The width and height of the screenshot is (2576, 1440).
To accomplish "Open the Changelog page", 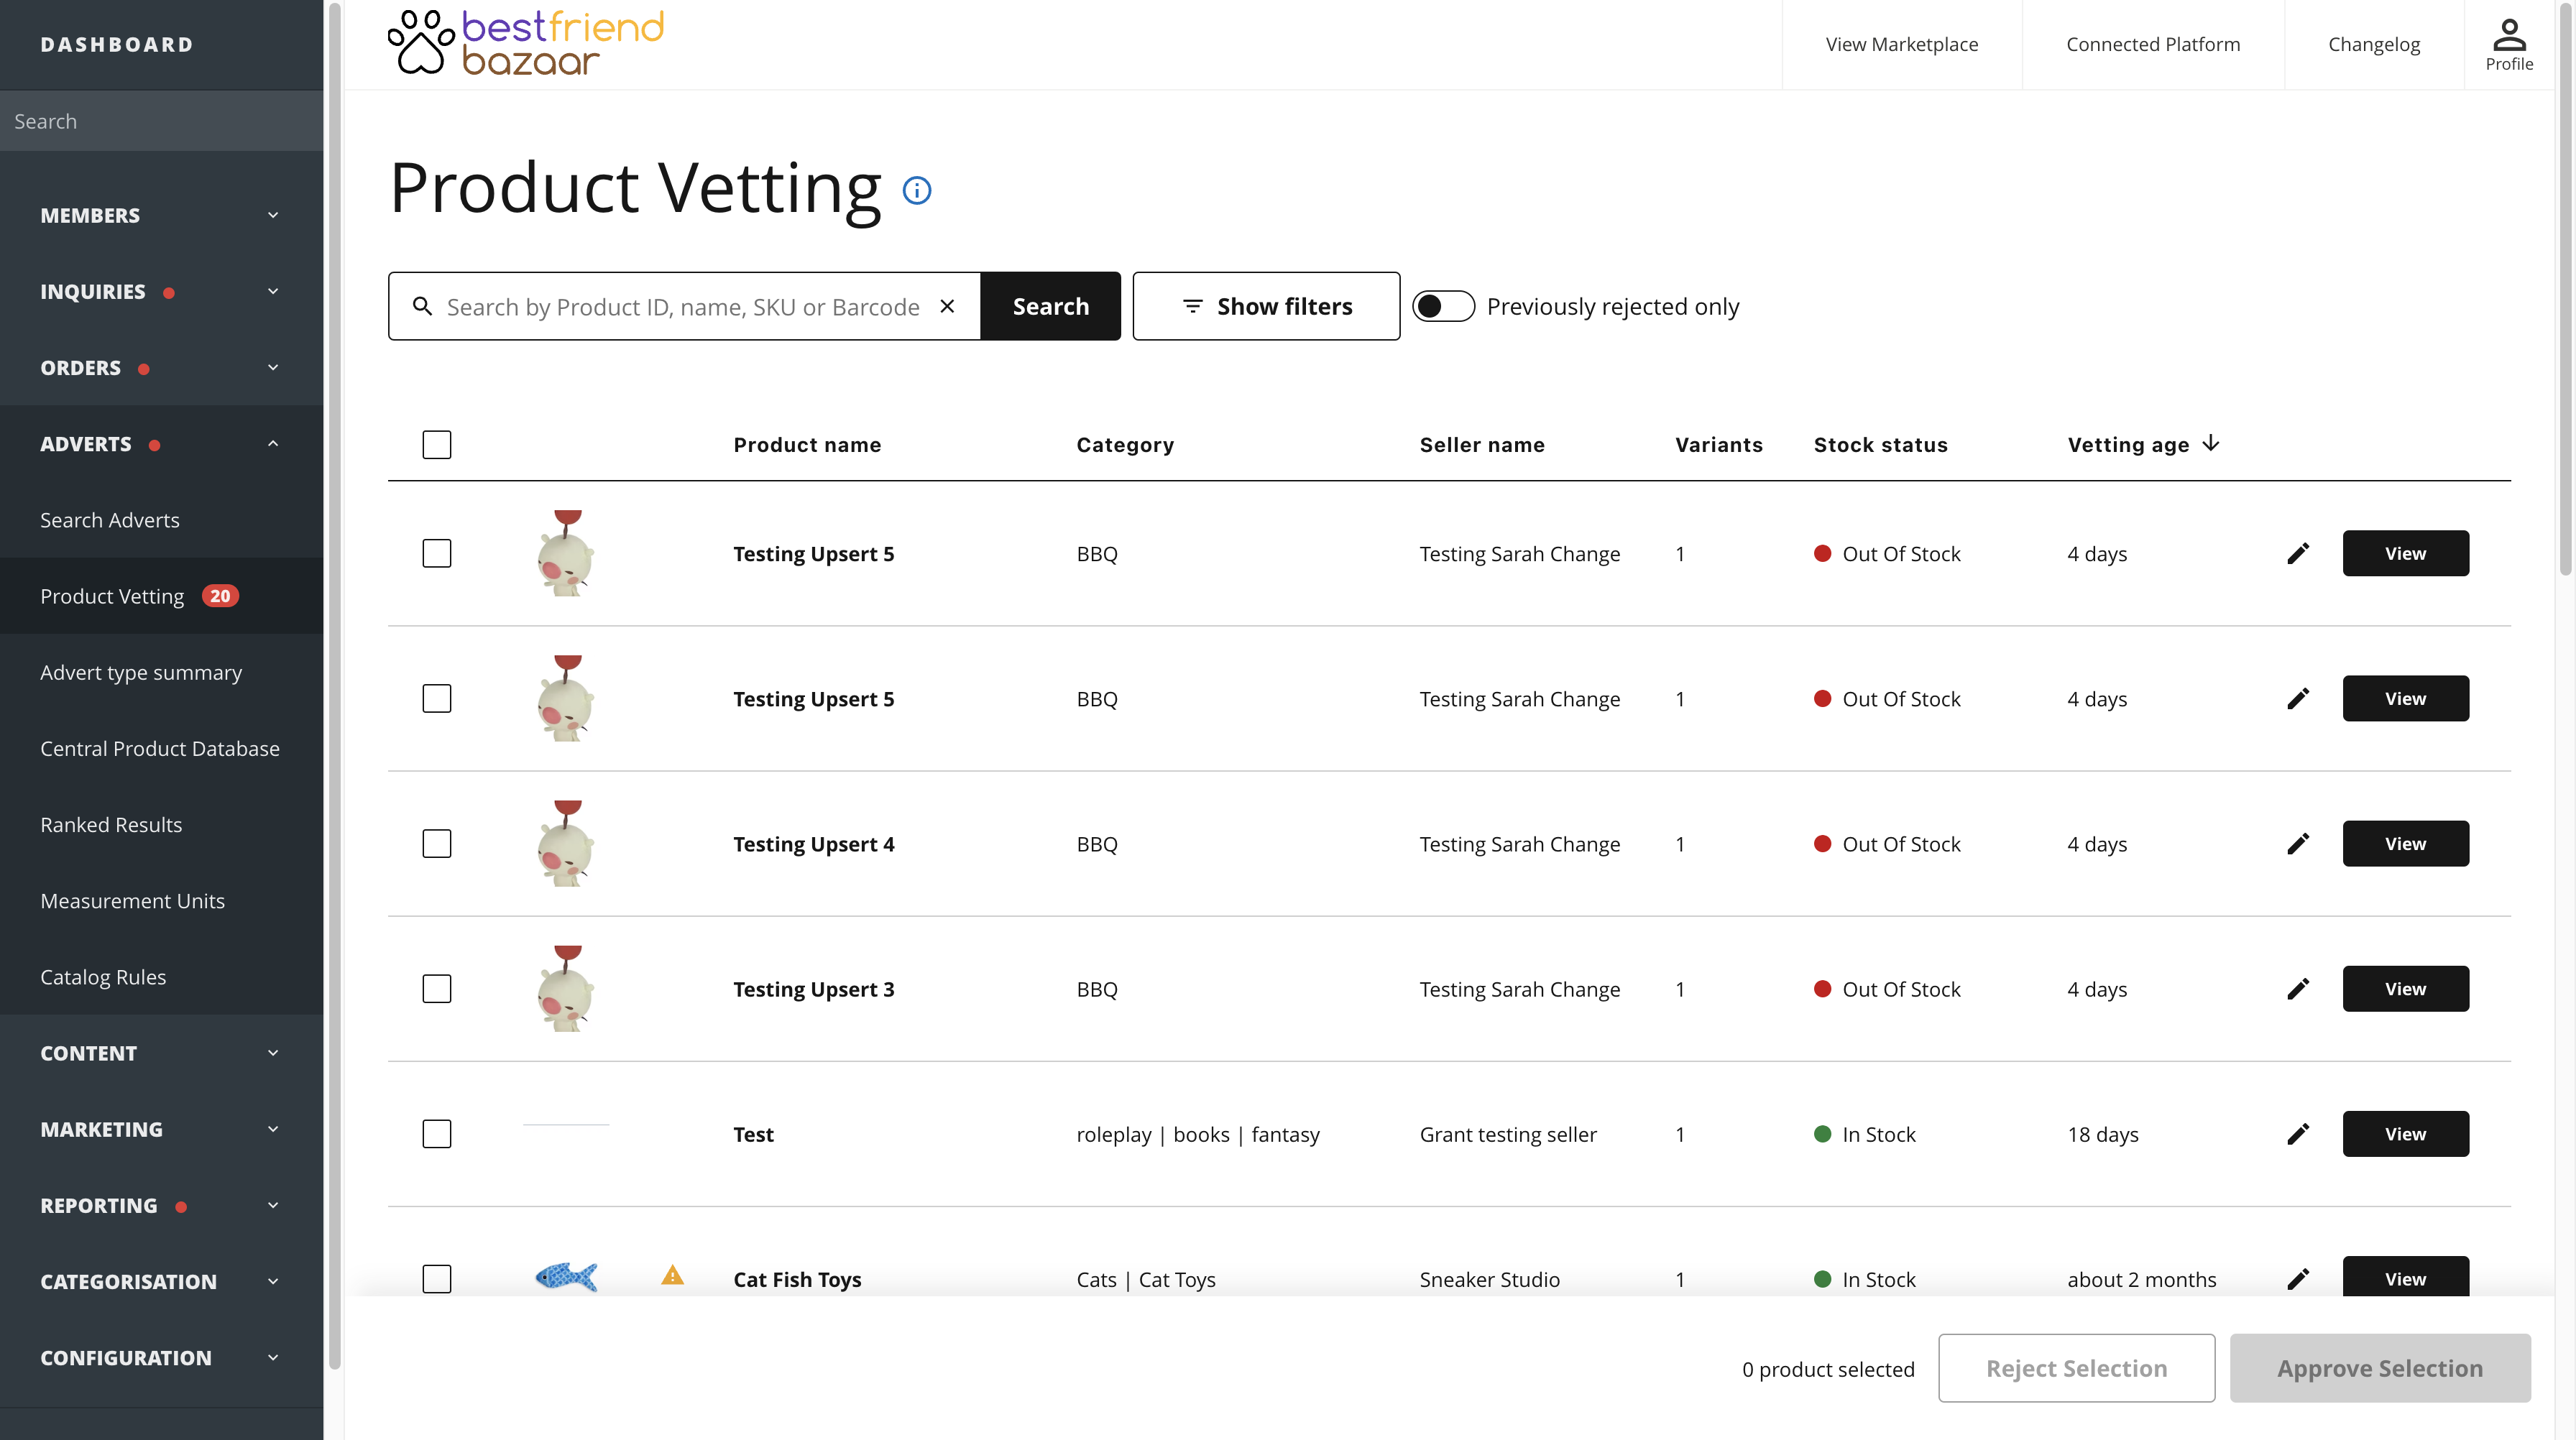I will (2374, 44).
